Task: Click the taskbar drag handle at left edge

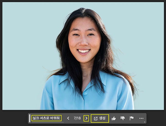Action: pos(30,118)
